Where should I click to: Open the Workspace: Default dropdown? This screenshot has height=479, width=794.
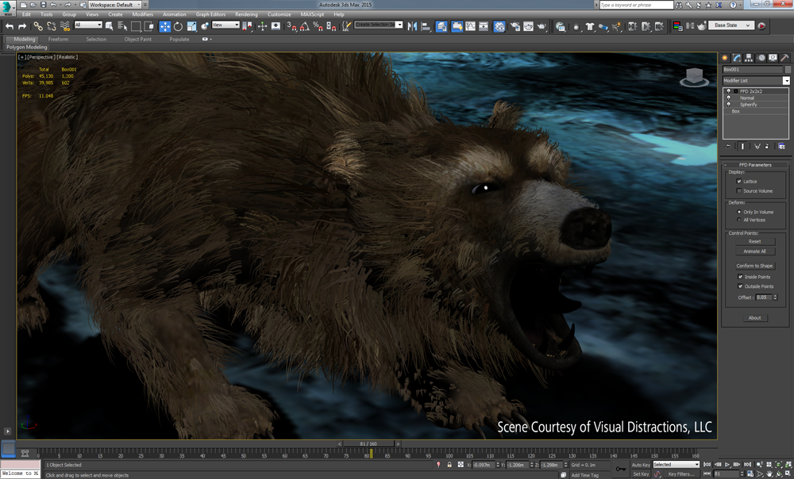pos(115,5)
